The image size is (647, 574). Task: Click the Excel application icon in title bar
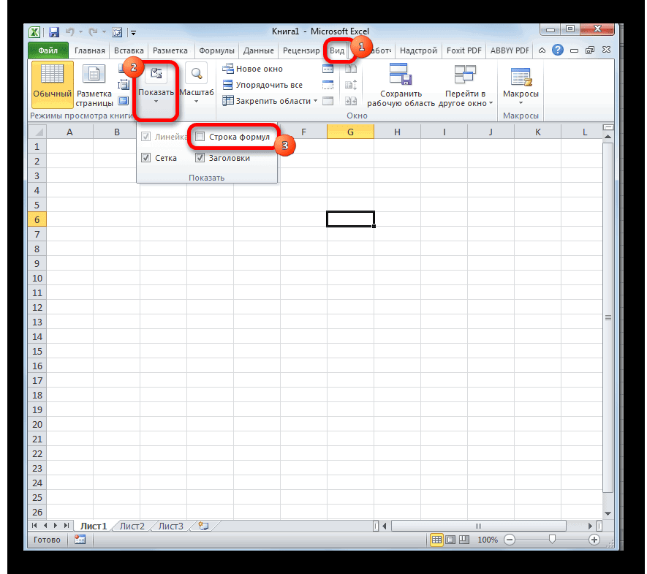click(34, 31)
